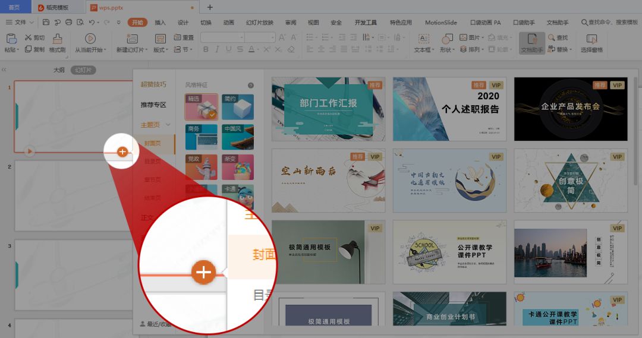Click the clear formatting eraser icon
The width and height of the screenshot is (642, 338).
(291, 49)
